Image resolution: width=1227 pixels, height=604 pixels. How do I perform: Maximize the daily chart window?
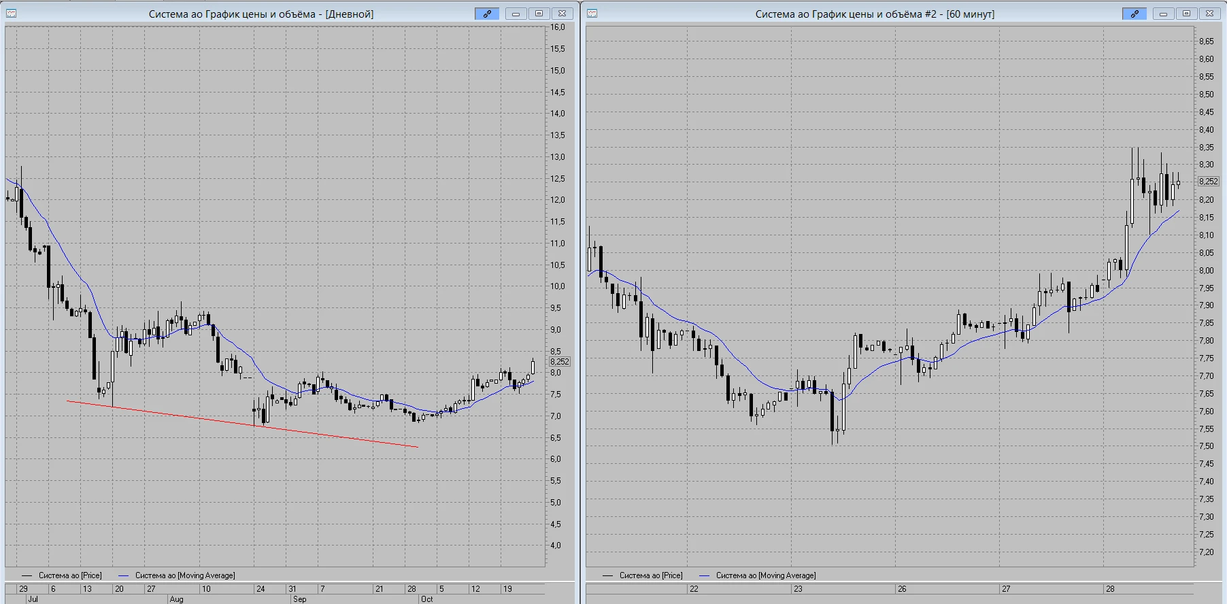[539, 14]
